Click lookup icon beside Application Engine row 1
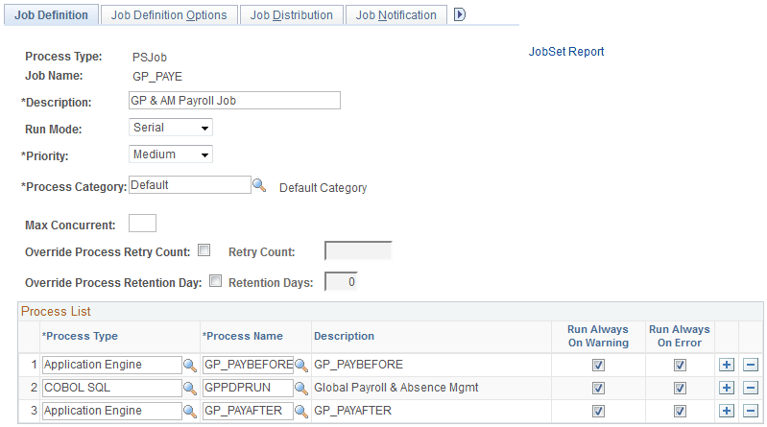Image resolution: width=767 pixels, height=427 pixels. (x=190, y=365)
